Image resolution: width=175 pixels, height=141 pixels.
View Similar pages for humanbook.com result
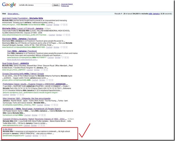[x=35, y=115]
